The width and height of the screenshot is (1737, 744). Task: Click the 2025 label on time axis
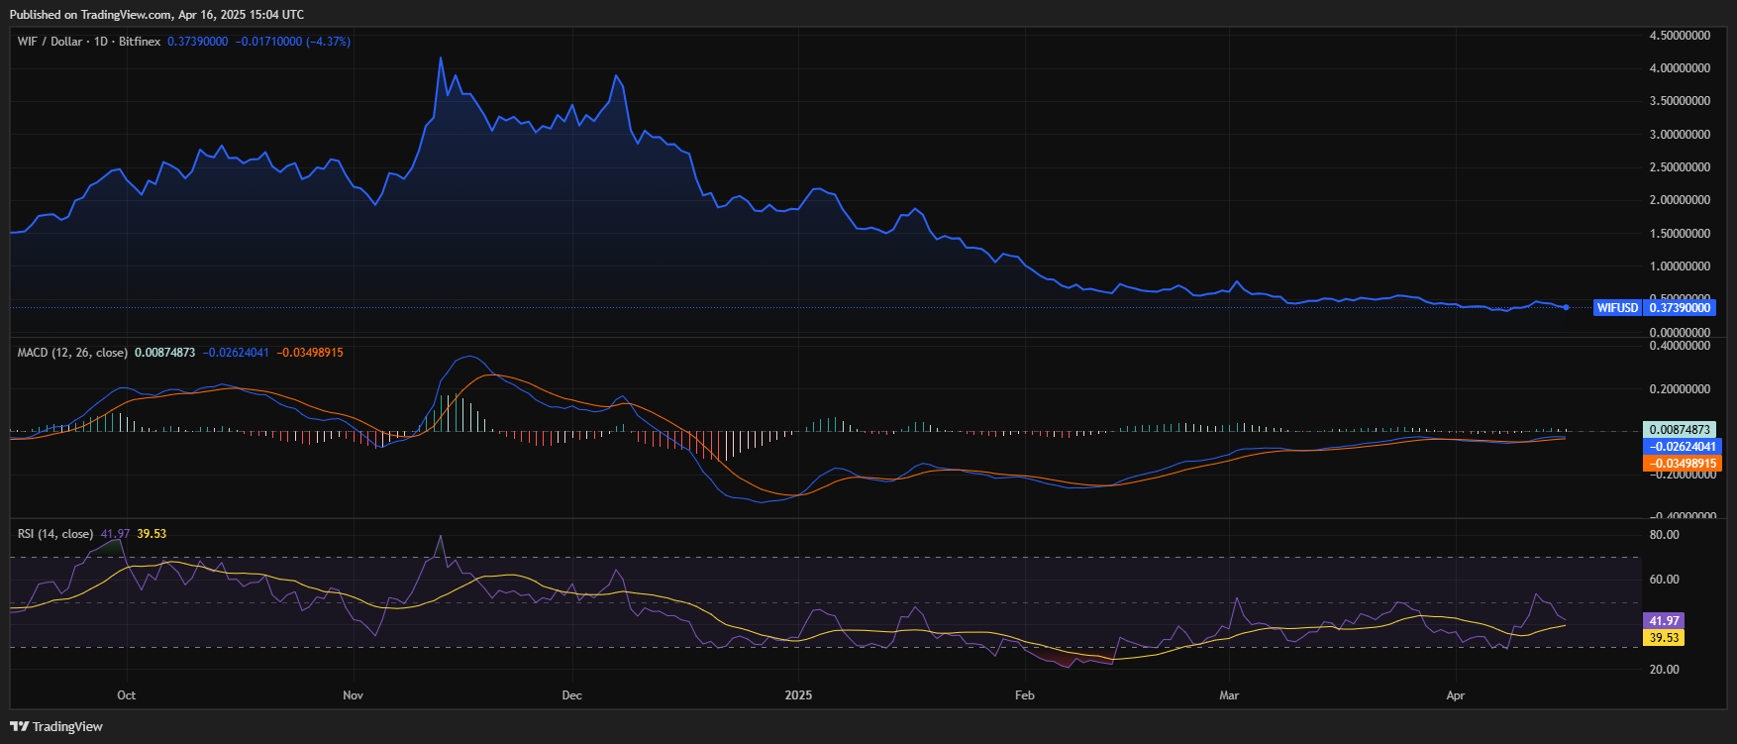(798, 695)
